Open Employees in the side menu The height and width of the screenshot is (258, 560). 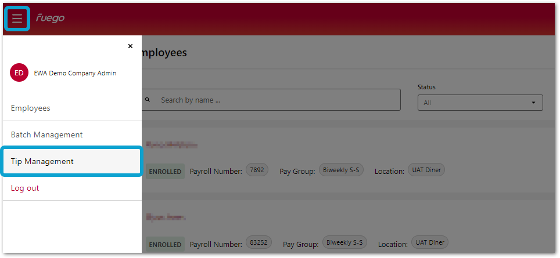pos(31,108)
